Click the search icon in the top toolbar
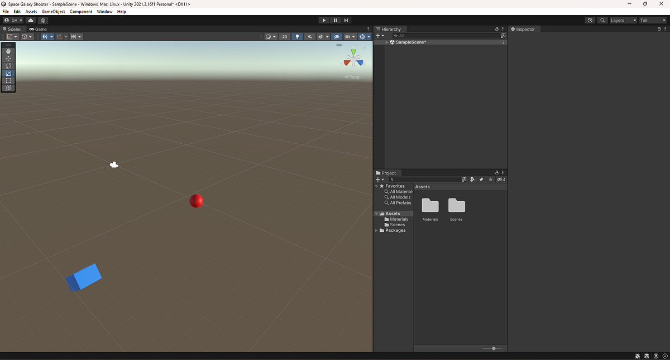Image resolution: width=670 pixels, height=360 pixels. 602,20
